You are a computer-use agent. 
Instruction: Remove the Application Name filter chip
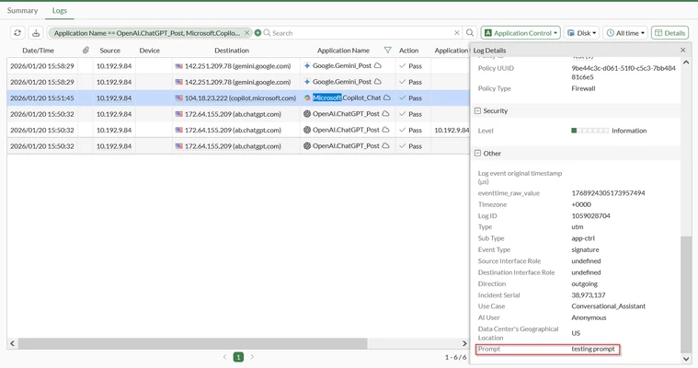(x=246, y=33)
